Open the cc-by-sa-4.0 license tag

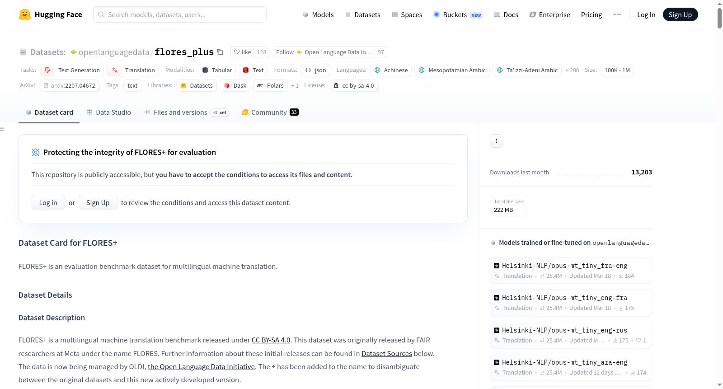pos(354,85)
